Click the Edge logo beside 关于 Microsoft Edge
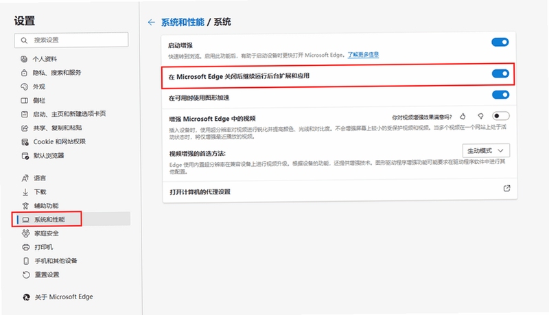549x315 pixels. 26,297
